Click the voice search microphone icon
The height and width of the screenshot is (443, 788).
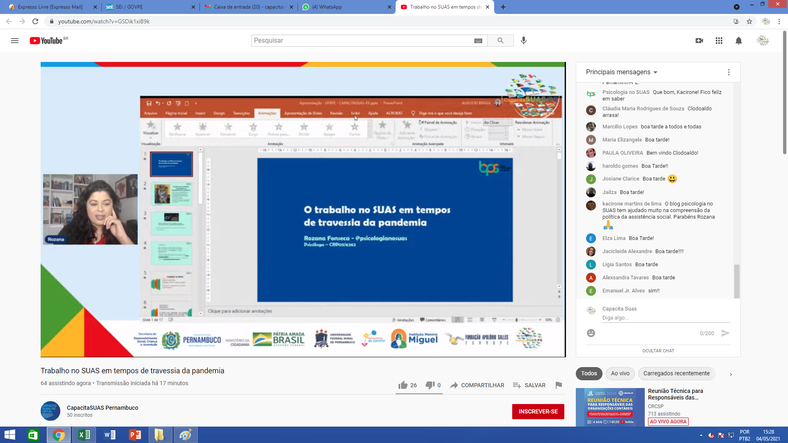(x=524, y=41)
